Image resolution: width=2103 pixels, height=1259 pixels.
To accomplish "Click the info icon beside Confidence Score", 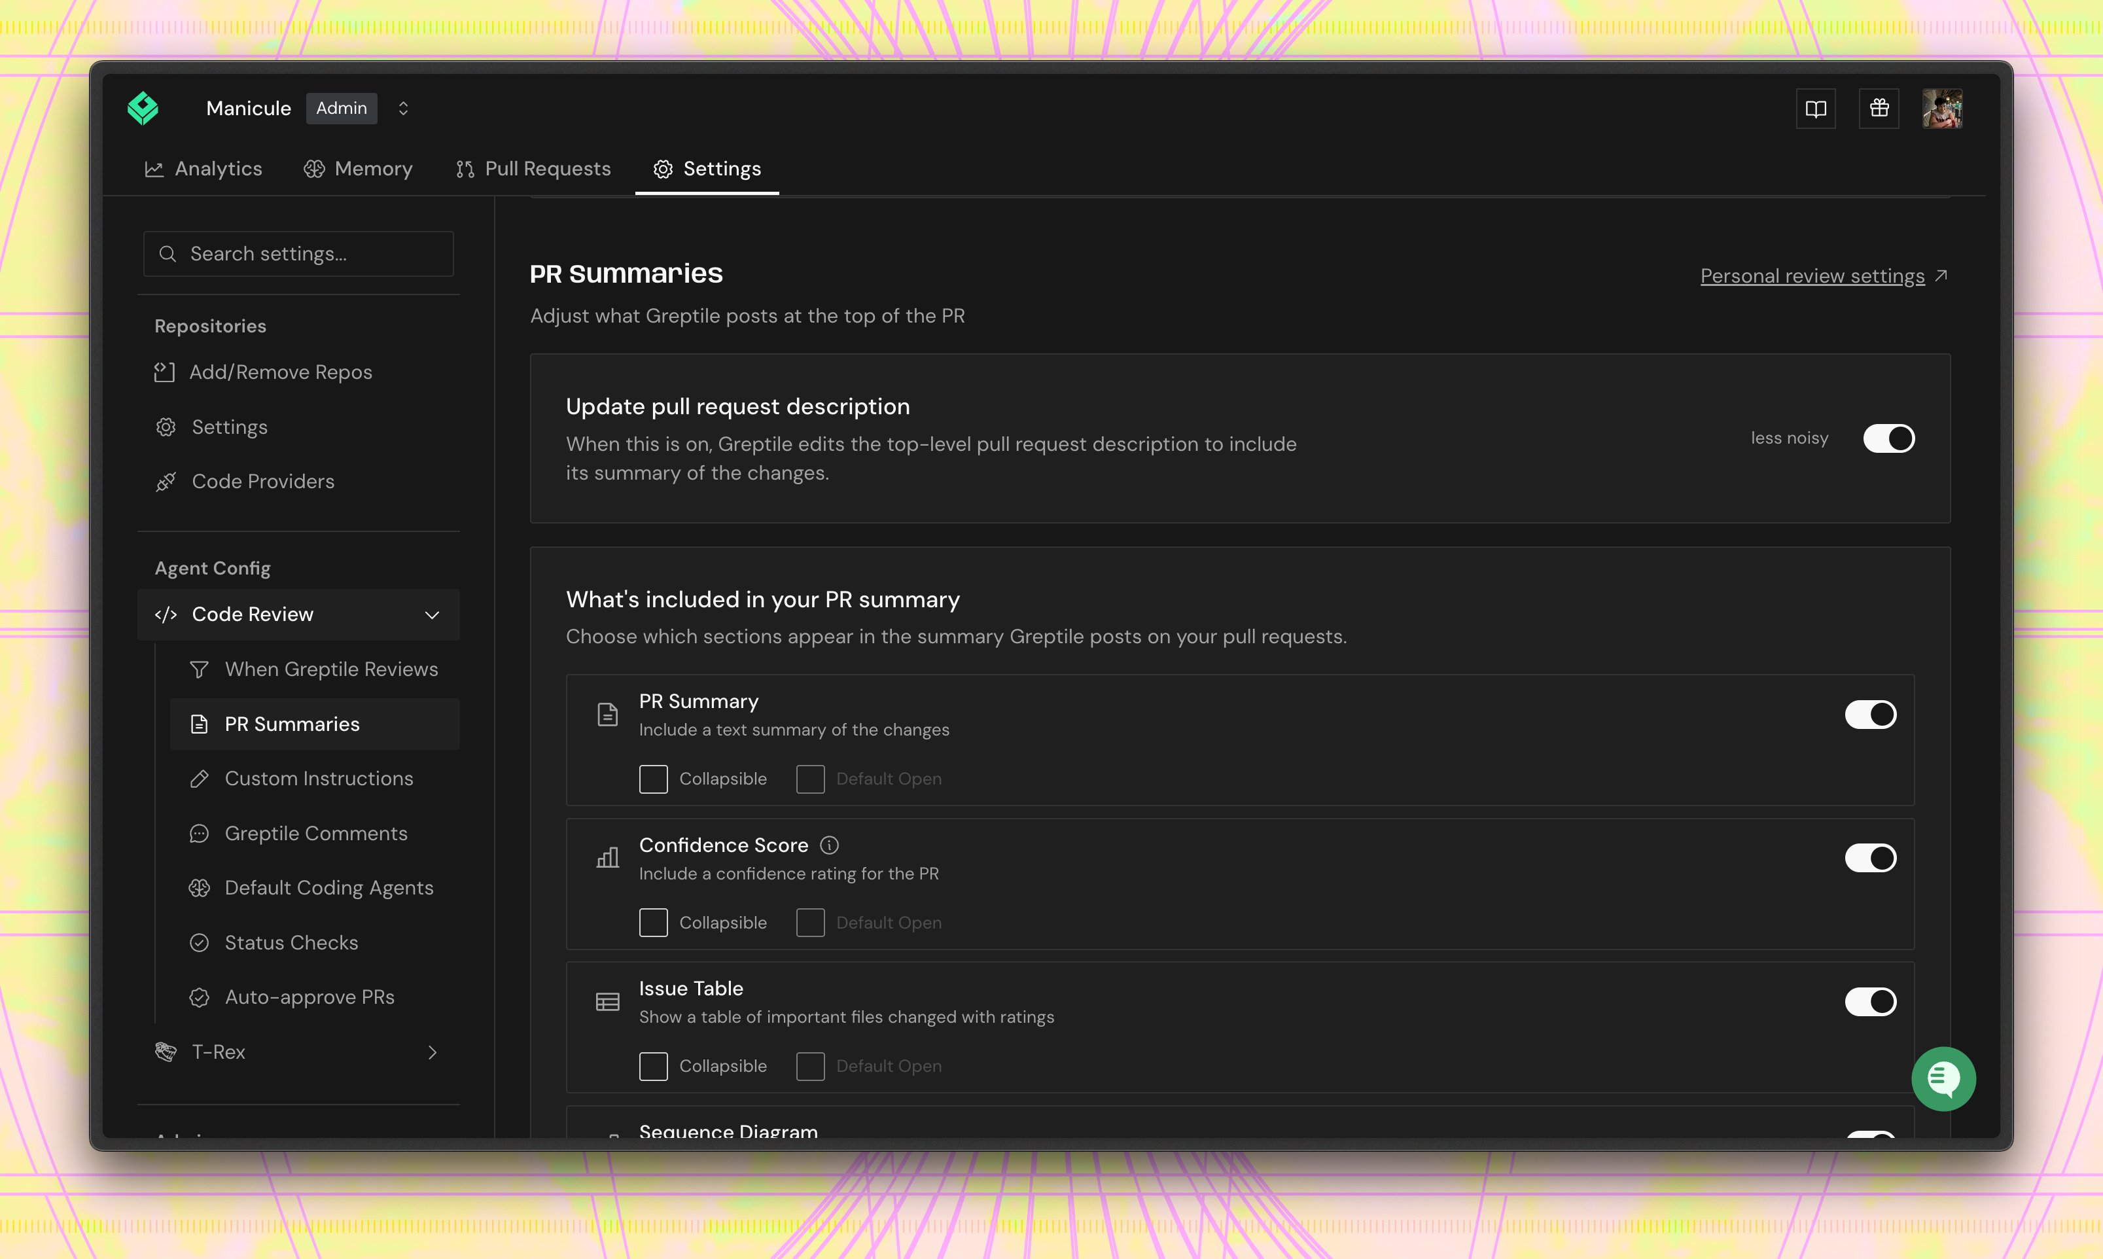I will tap(830, 845).
